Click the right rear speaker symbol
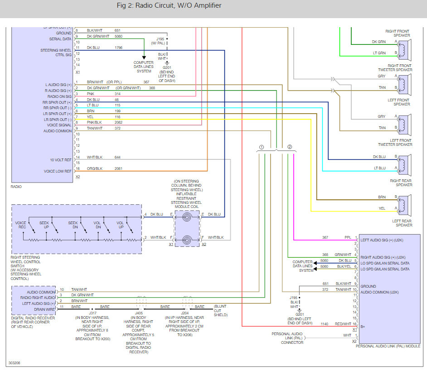Viewport: 427px width, 371px height. pyautogui.click(x=404, y=165)
